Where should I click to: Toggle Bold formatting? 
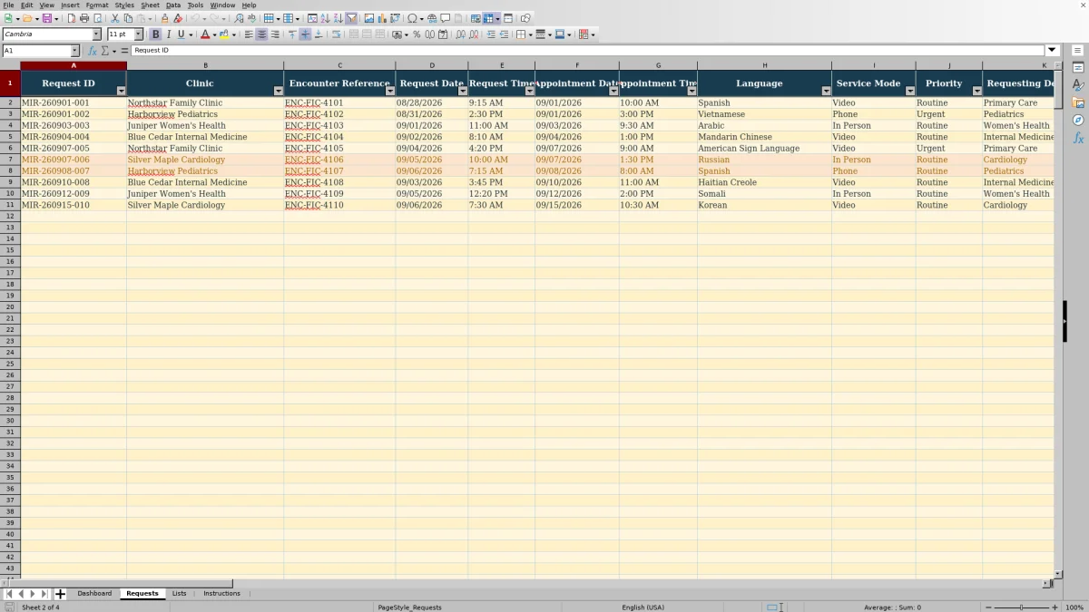tap(155, 34)
